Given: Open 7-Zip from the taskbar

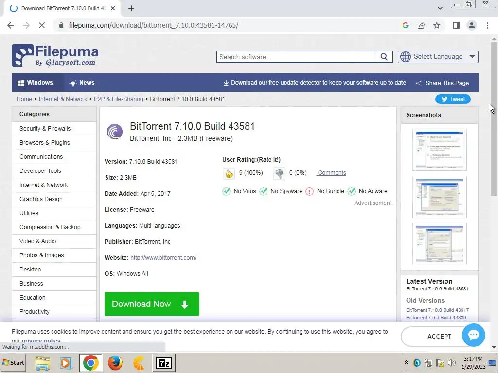Looking at the screenshot, I should pos(163,363).
